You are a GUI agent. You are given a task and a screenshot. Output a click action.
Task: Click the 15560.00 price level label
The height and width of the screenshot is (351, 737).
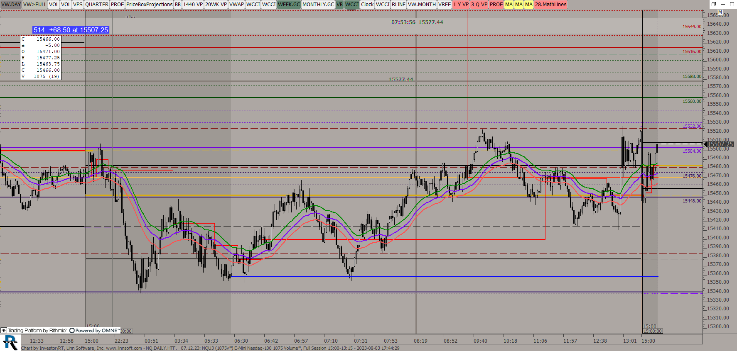click(x=692, y=101)
